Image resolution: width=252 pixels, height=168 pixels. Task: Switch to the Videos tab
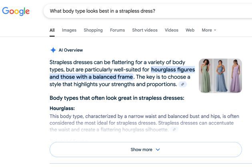tap(172, 30)
